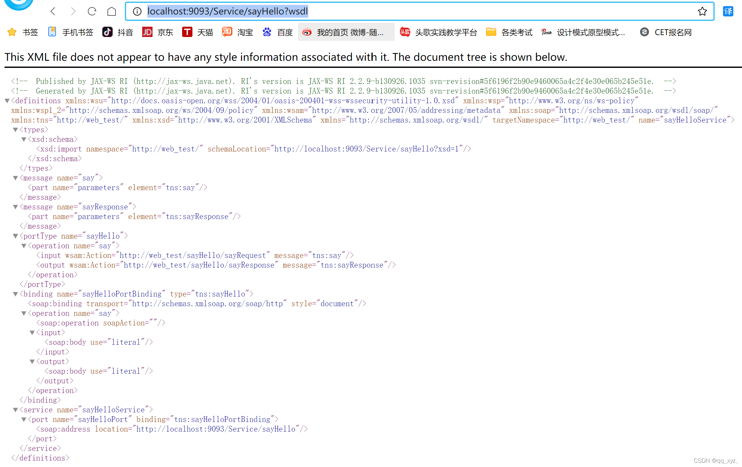Go to the browser home page

[x=112, y=12]
